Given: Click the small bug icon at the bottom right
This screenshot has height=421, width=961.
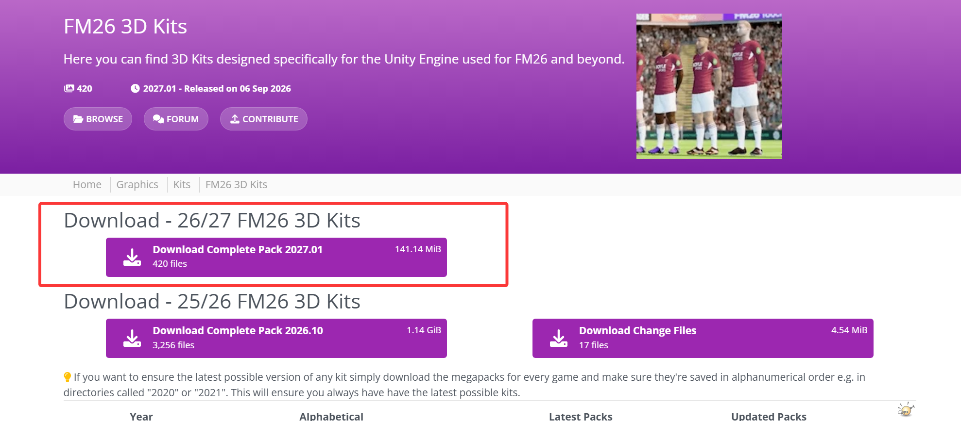Looking at the screenshot, I should tap(906, 409).
